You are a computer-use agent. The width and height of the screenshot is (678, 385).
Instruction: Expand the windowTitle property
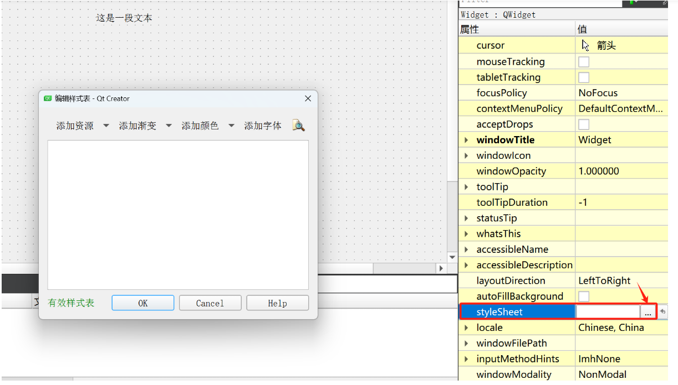[x=466, y=140]
